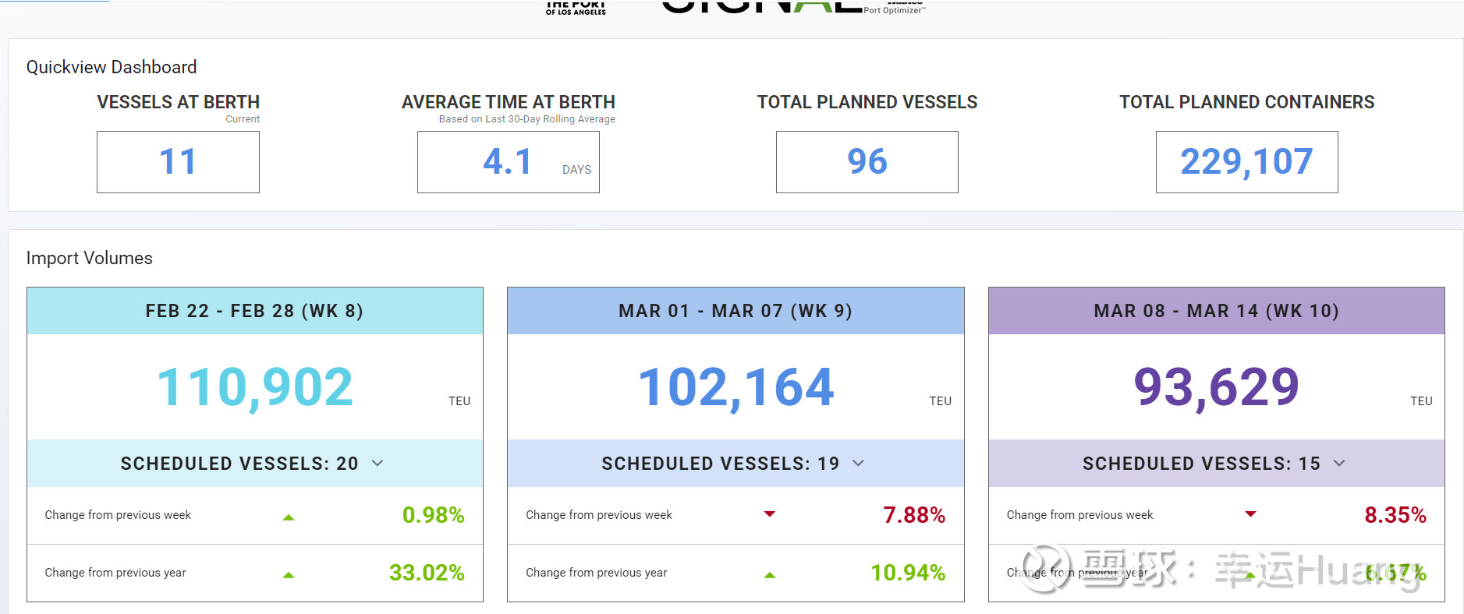Open the Total Planned Containers 229,107 box

[x=1246, y=162]
